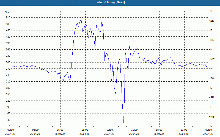Click the 03:00 time label

(35, 130)
